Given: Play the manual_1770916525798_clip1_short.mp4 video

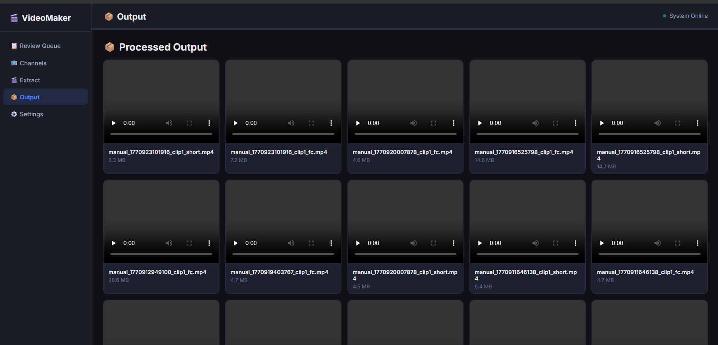Looking at the screenshot, I should coord(602,123).
